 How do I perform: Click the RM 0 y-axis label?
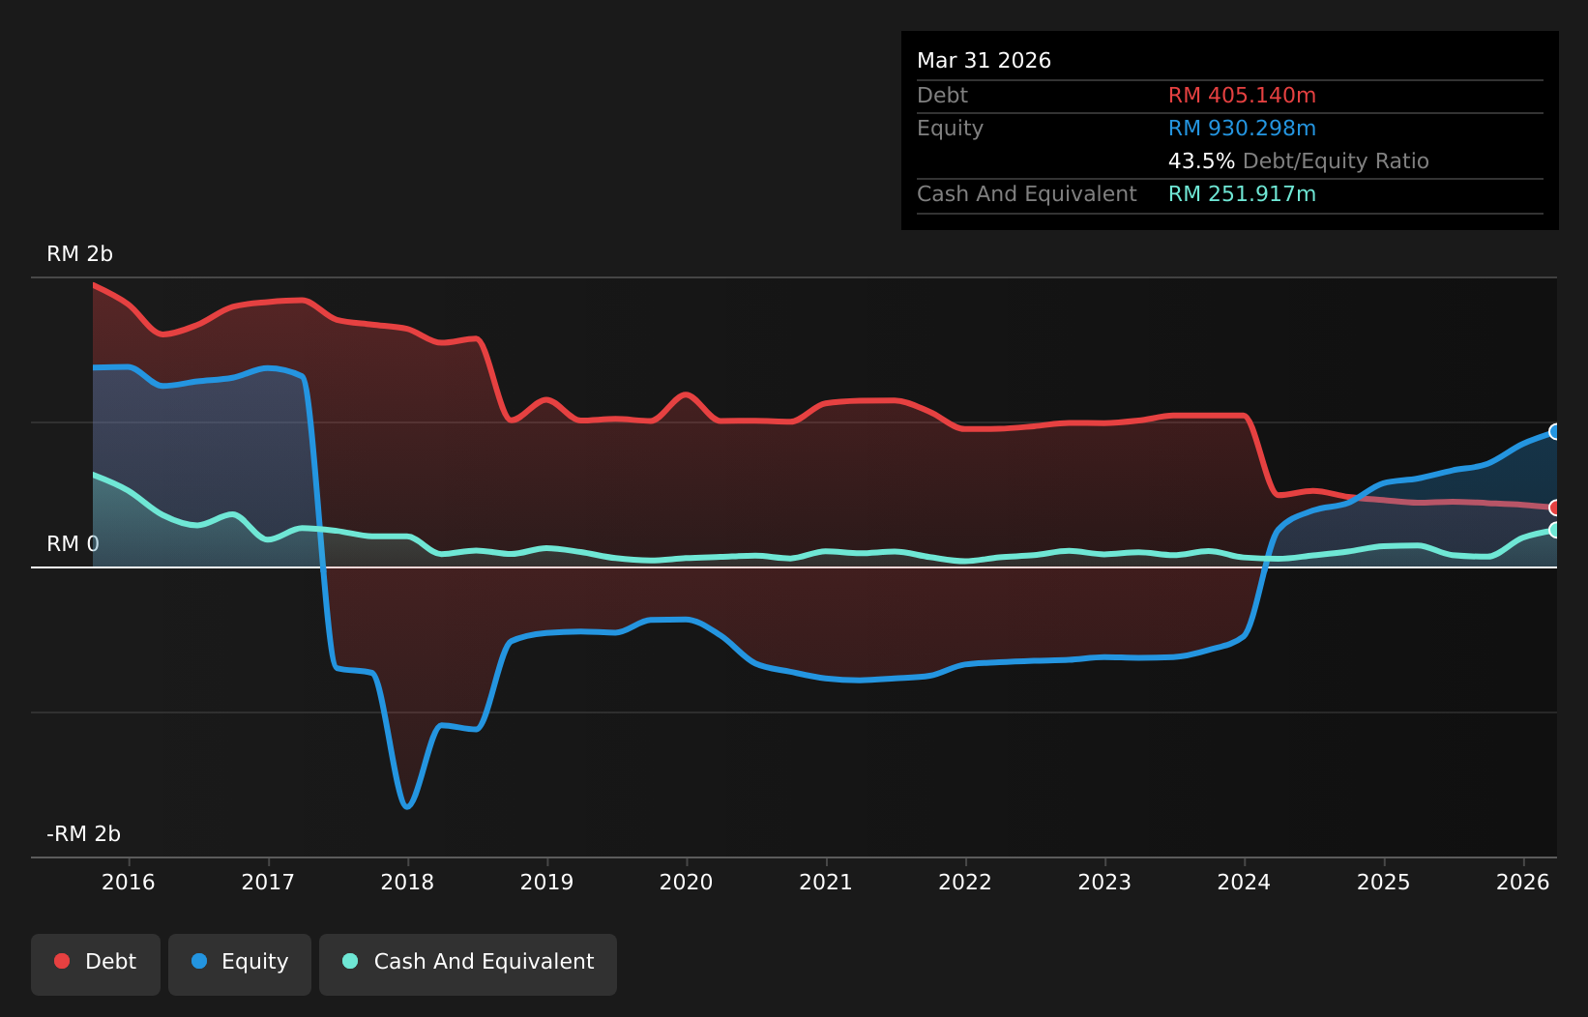pos(73,544)
